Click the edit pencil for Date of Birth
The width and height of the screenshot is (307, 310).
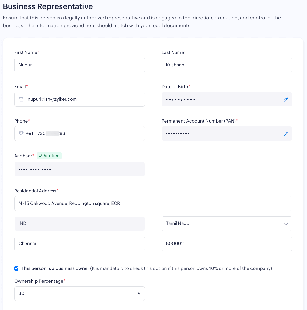(x=285, y=99)
